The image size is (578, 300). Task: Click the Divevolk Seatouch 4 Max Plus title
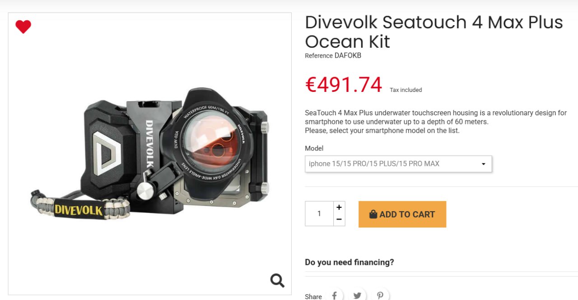click(433, 32)
